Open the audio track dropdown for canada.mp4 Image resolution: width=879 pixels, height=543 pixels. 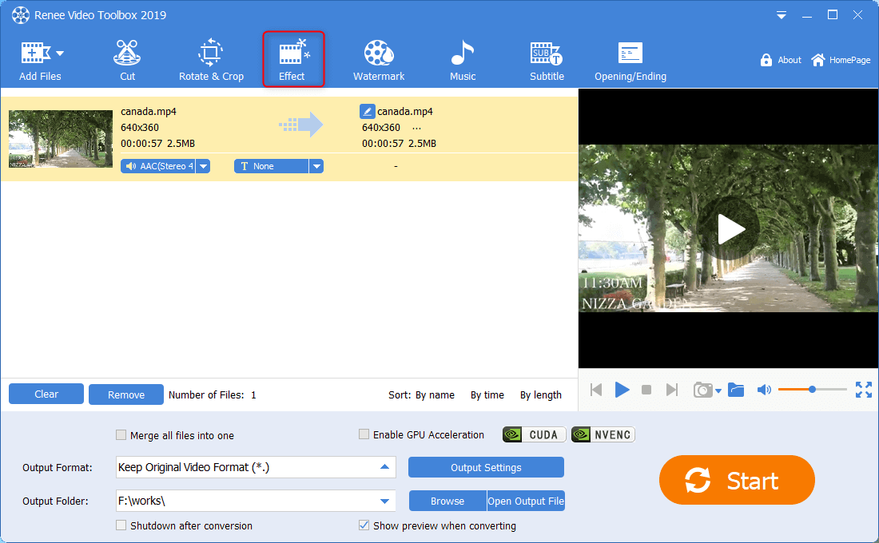pos(203,166)
